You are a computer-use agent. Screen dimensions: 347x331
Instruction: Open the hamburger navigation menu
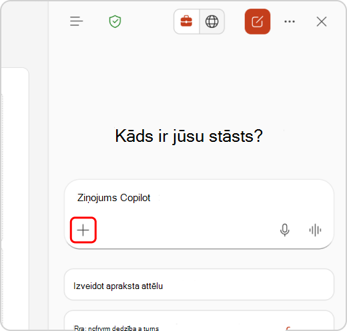point(76,21)
